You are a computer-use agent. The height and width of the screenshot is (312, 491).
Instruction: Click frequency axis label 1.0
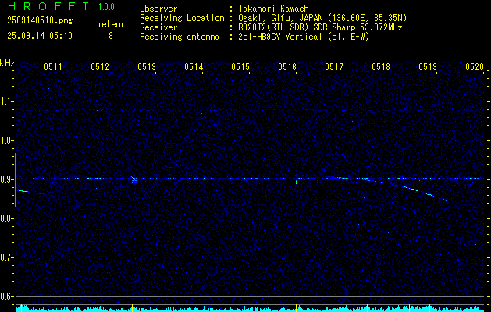6,140
